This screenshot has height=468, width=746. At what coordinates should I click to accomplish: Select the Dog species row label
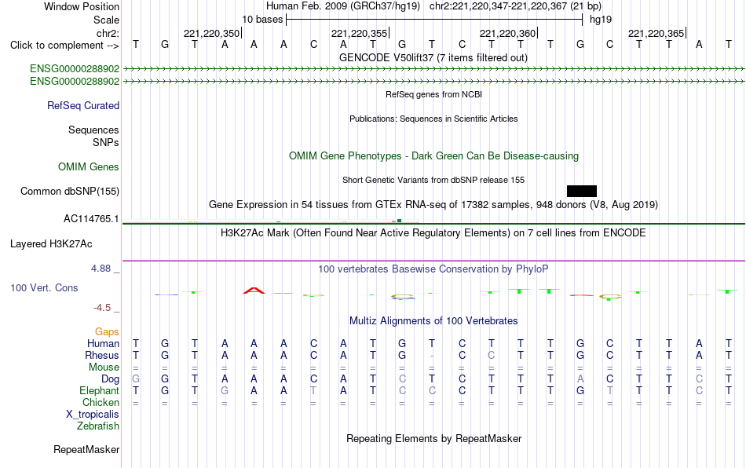coord(111,379)
